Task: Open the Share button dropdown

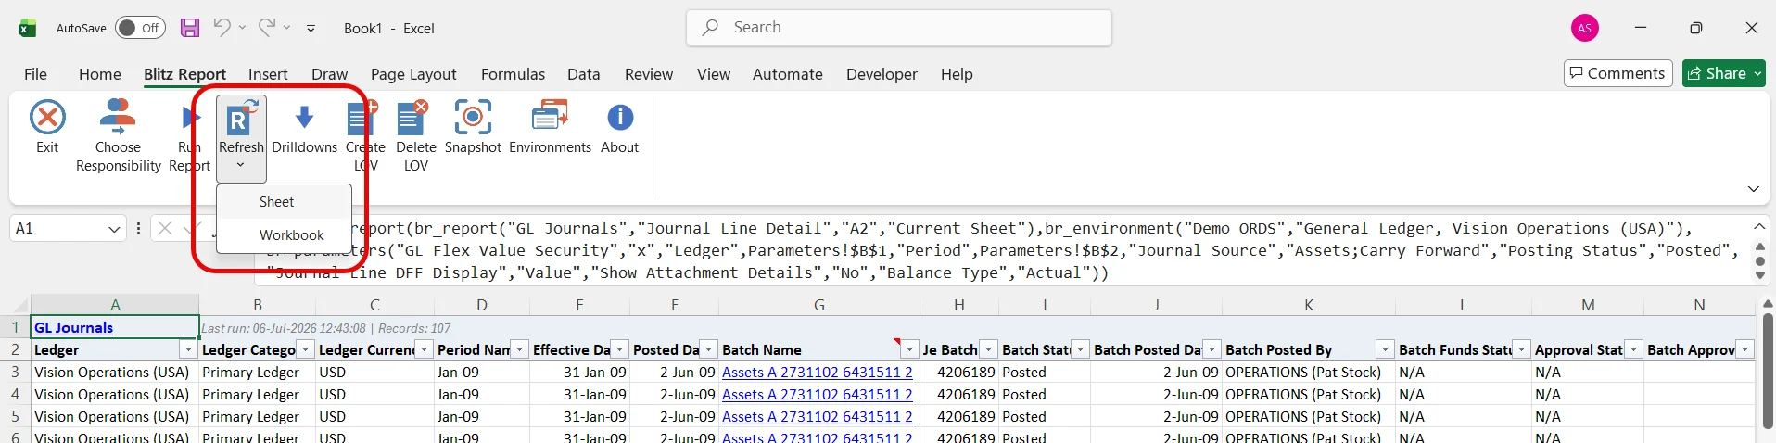Action: click(x=1757, y=73)
